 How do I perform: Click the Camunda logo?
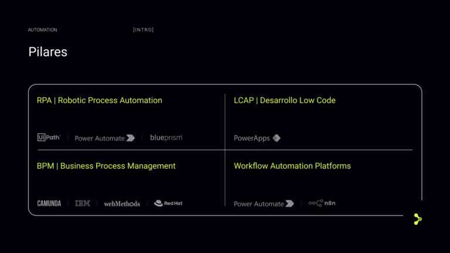coord(49,203)
